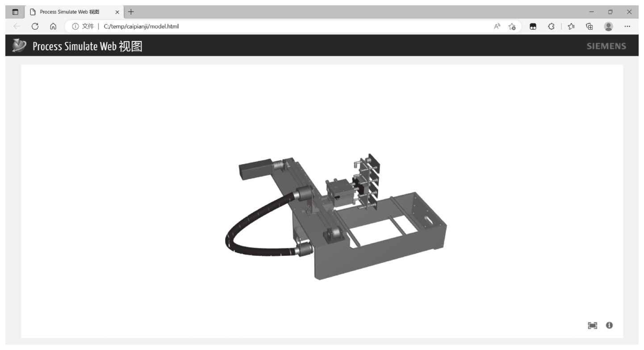Add this page to favorites
The image size is (644, 350).
click(x=513, y=26)
